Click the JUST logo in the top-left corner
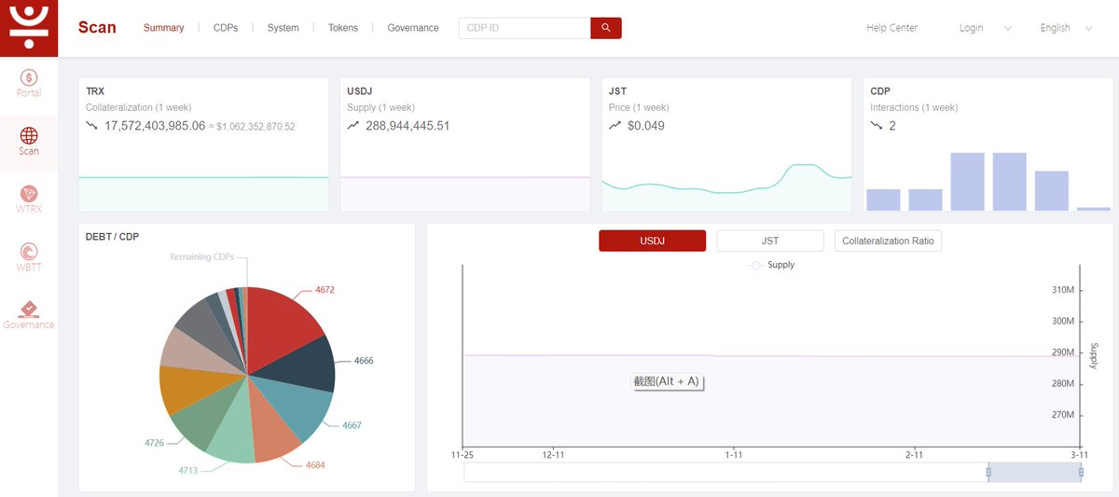 pyautogui.click(x=29, y=28)
